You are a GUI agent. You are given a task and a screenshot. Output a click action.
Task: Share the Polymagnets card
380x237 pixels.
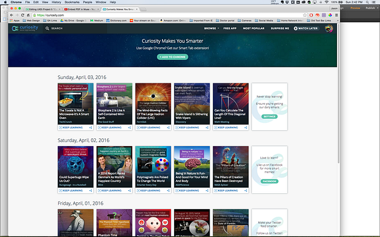(x=168, y=191)
